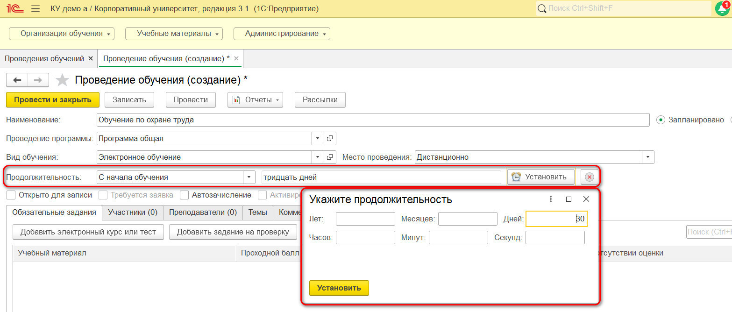Click yellow Установить button in dialog

point(339,288)
